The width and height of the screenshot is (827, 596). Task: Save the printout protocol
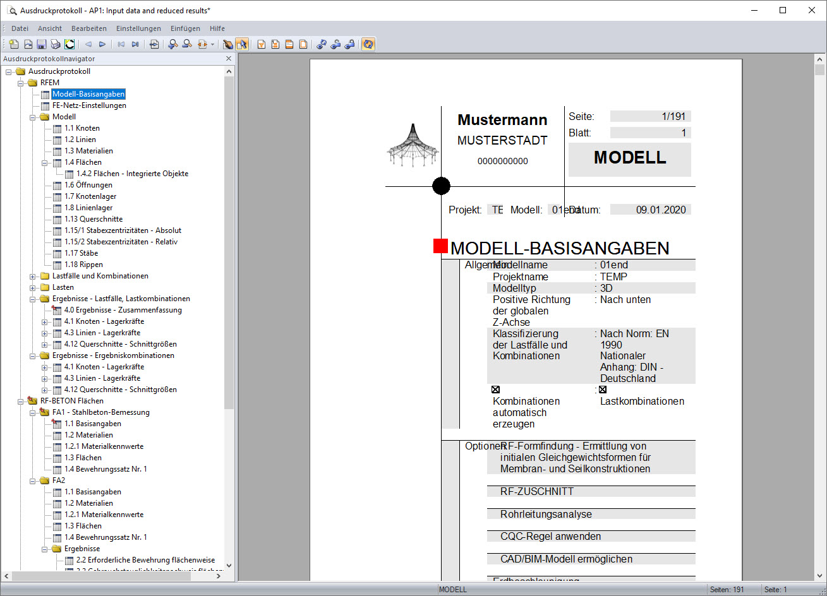pos(42,44)
